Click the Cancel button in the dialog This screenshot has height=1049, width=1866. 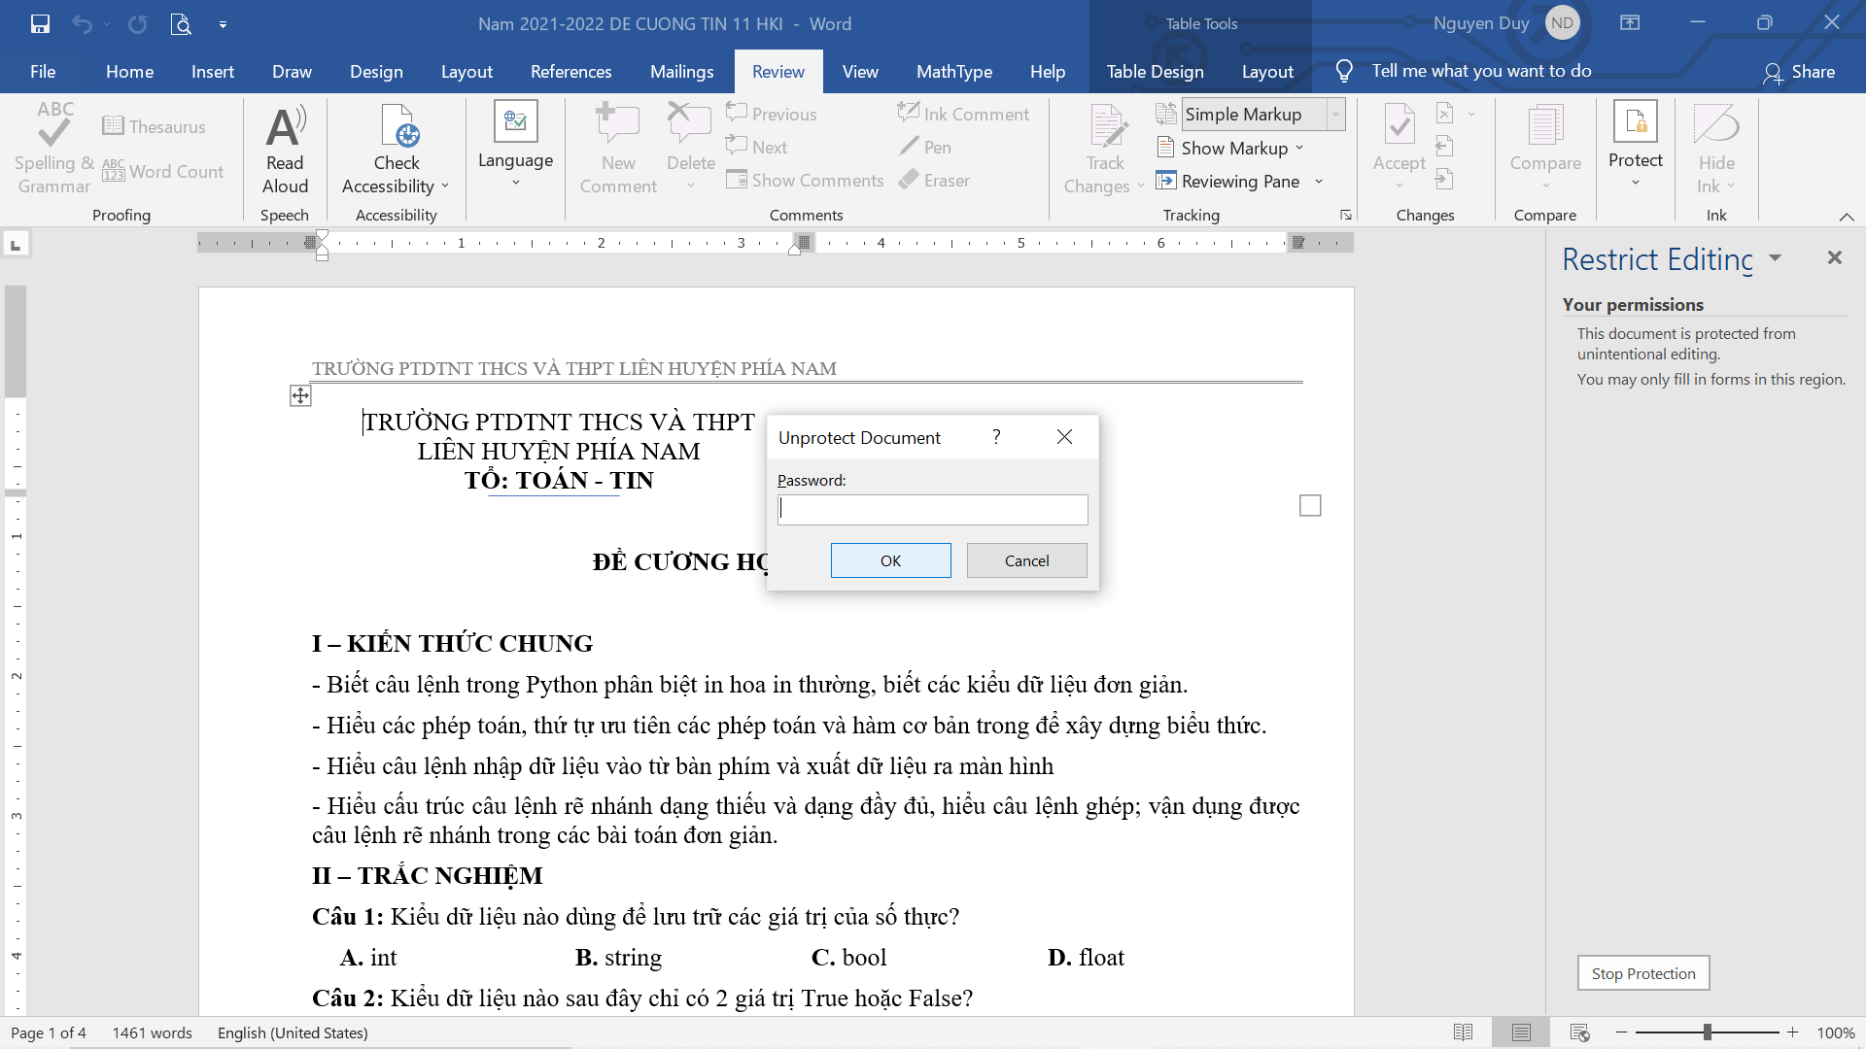1026,560
